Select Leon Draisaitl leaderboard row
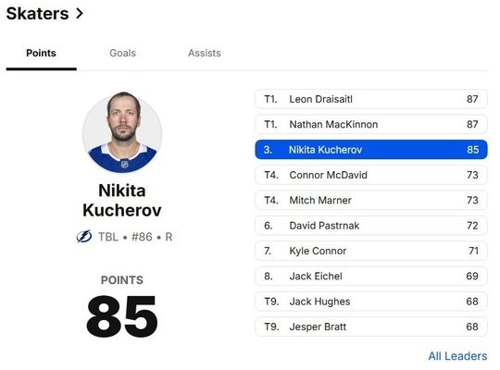The image size is (500, 370). (371, 99)
